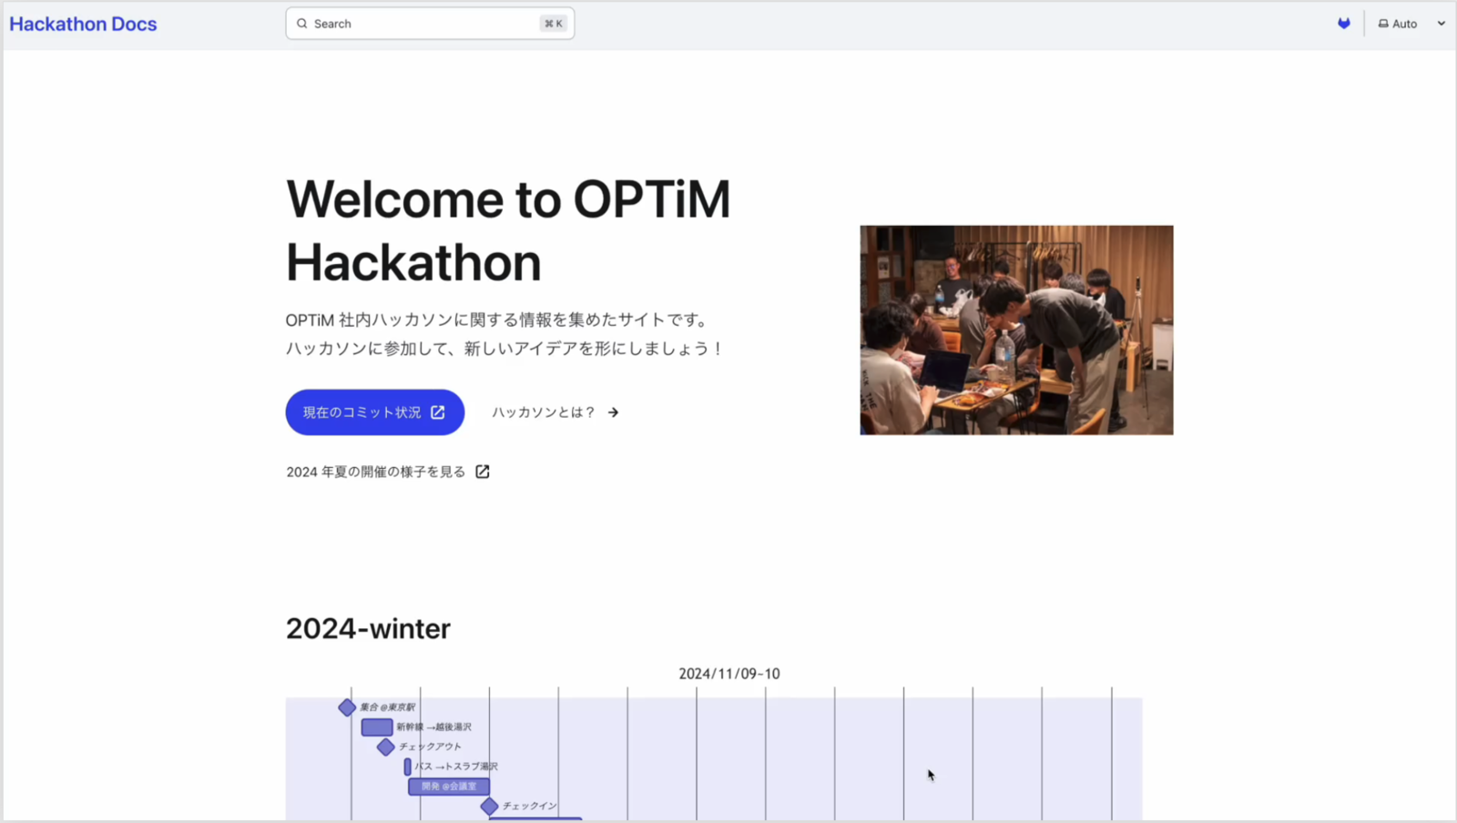This screenshot has height=823, width=1457.
Task: Click the チェックアウト milestone diamond
Action: [x=386, y=747]
